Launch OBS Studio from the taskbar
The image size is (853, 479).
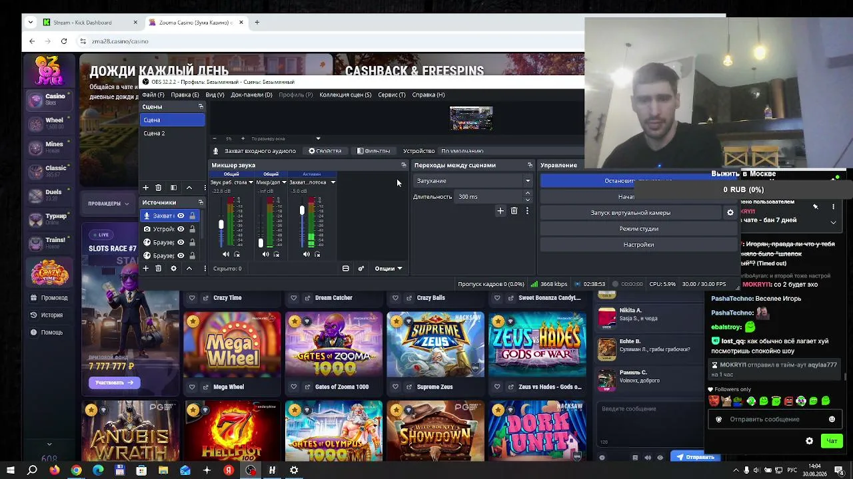coord(251,470)
